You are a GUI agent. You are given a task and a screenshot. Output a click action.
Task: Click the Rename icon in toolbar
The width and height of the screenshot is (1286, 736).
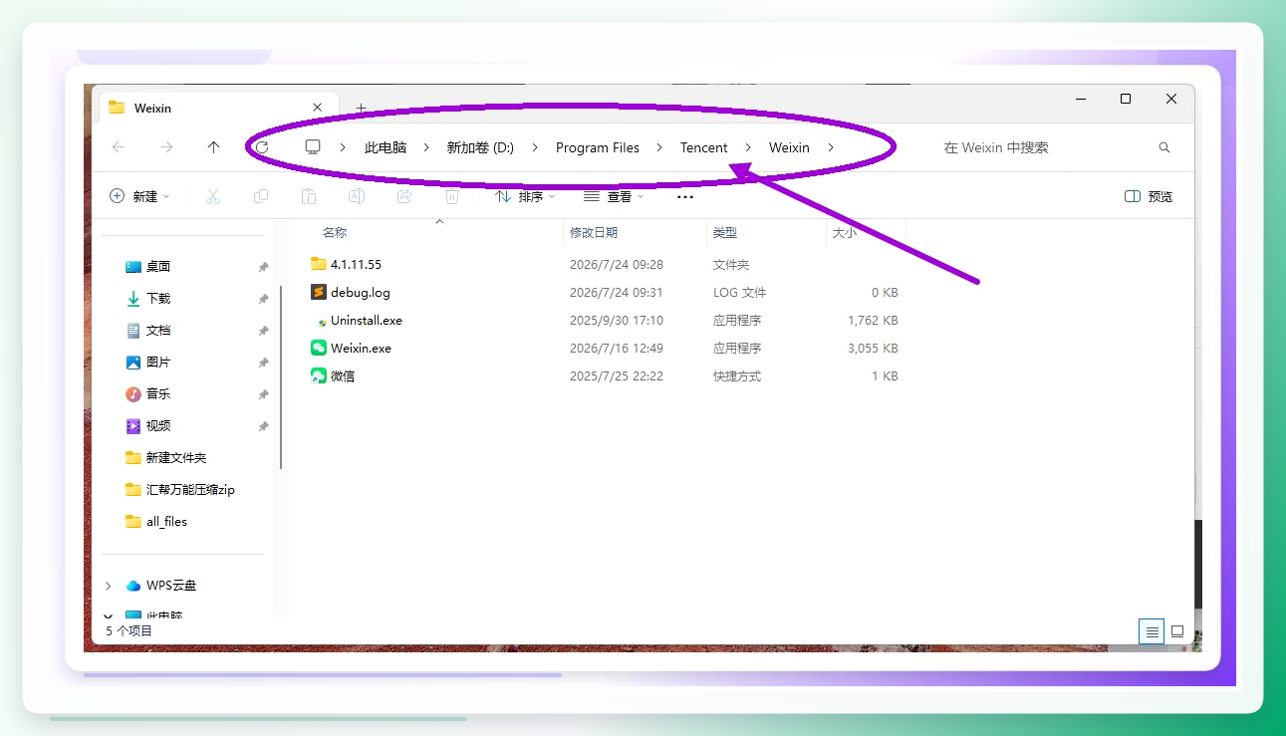coord(356,196)
